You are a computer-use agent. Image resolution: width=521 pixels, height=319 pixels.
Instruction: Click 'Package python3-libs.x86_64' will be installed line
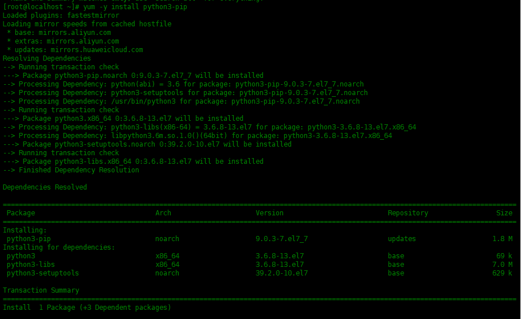[133, 162]
